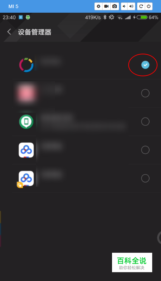Image resolution: width=161 pixels, height=281 pixels.
Task: Raise volume with the loud speaker icon
Action: 131,6
